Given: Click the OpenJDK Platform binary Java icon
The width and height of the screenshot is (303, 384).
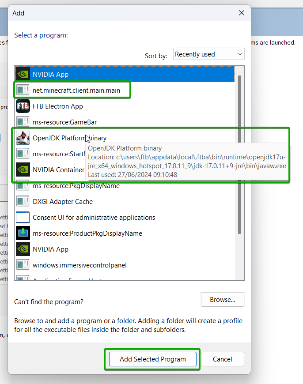Looking at the screenshot, I should [x=23, y=138].
